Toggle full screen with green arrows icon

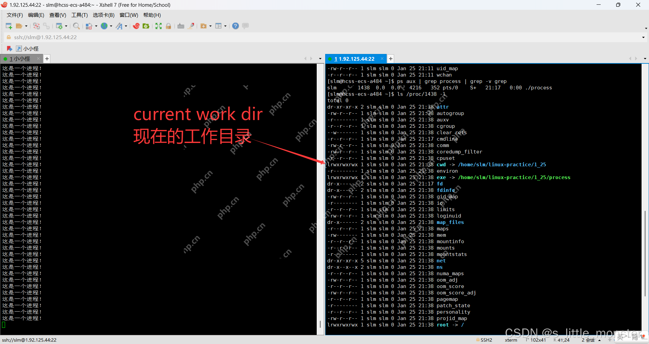[x=159, y=26]
